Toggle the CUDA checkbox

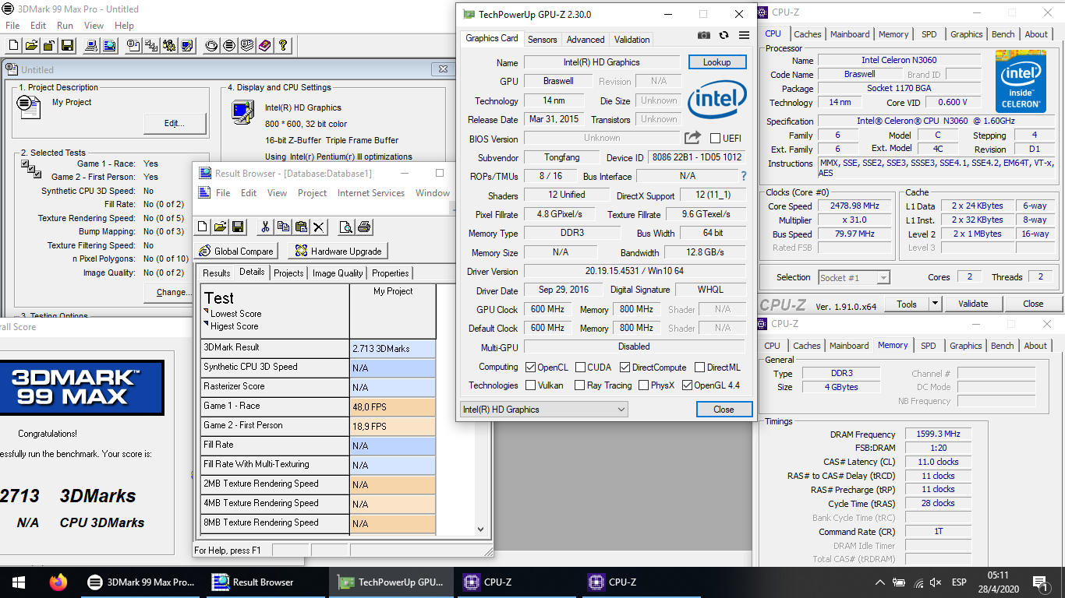579,368
